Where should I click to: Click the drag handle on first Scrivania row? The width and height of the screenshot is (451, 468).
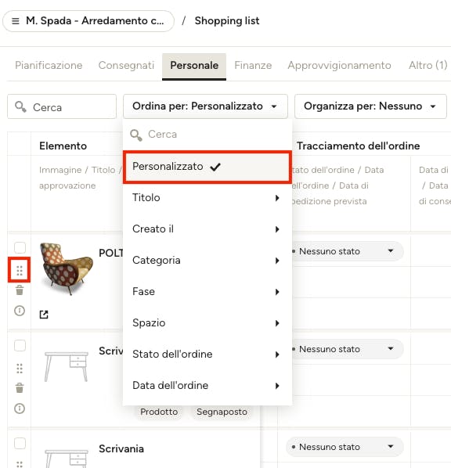click(x=20, y=369)
